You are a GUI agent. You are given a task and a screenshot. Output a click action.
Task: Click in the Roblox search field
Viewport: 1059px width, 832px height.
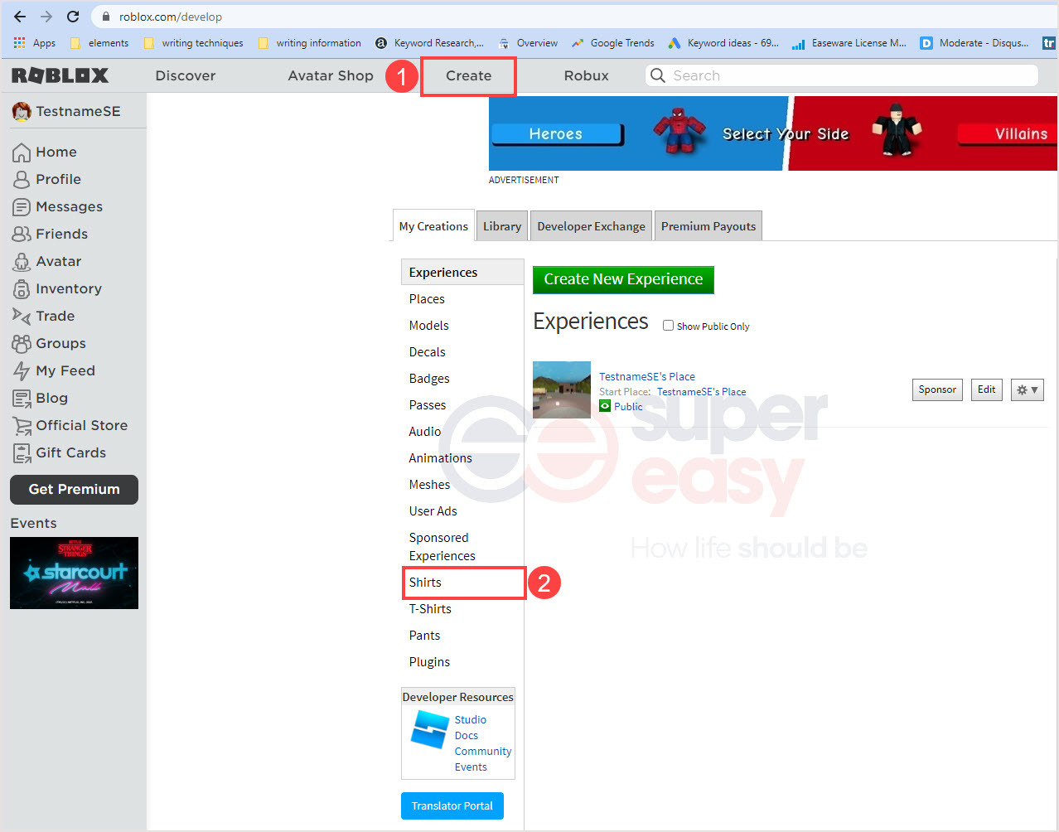coord(841,75)
